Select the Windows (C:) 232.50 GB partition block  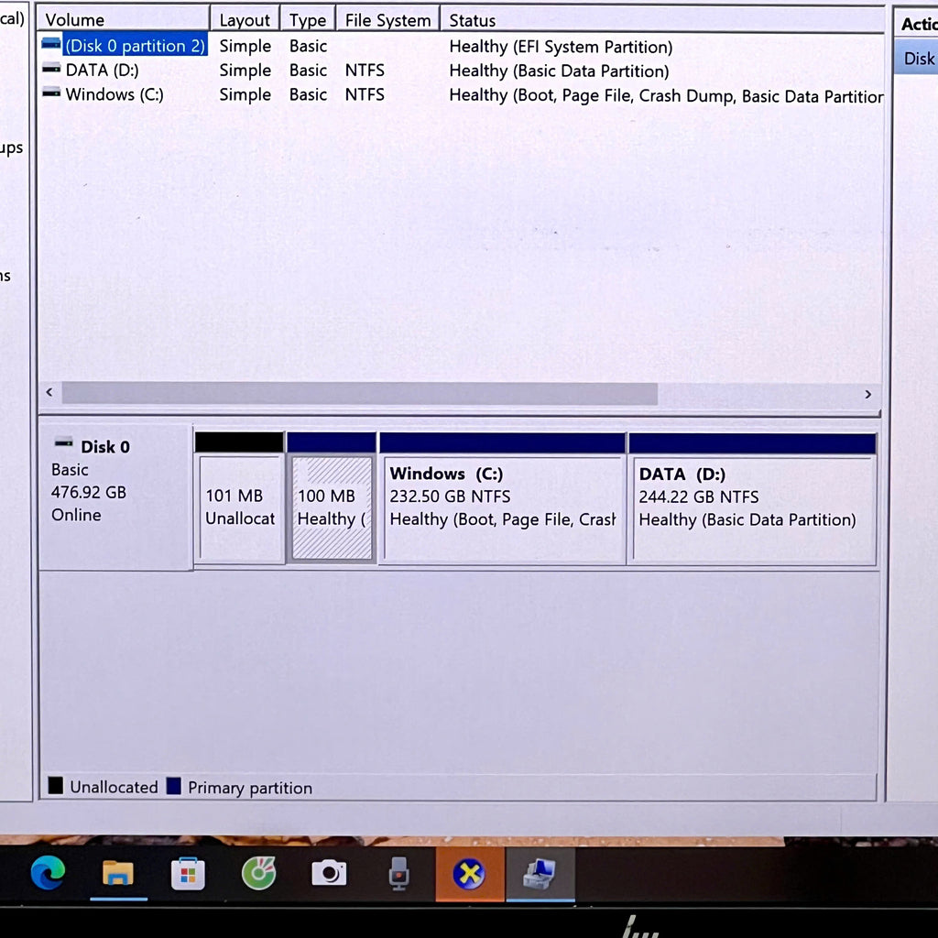502,497
